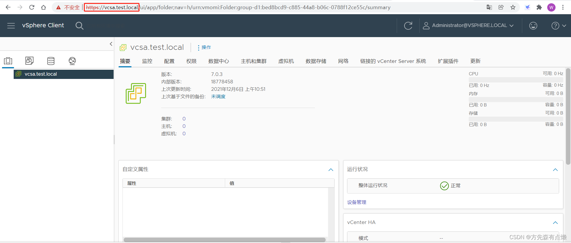Click the blue bird extension icon
This screenshot has width=571, height=243.
[528, 7]
